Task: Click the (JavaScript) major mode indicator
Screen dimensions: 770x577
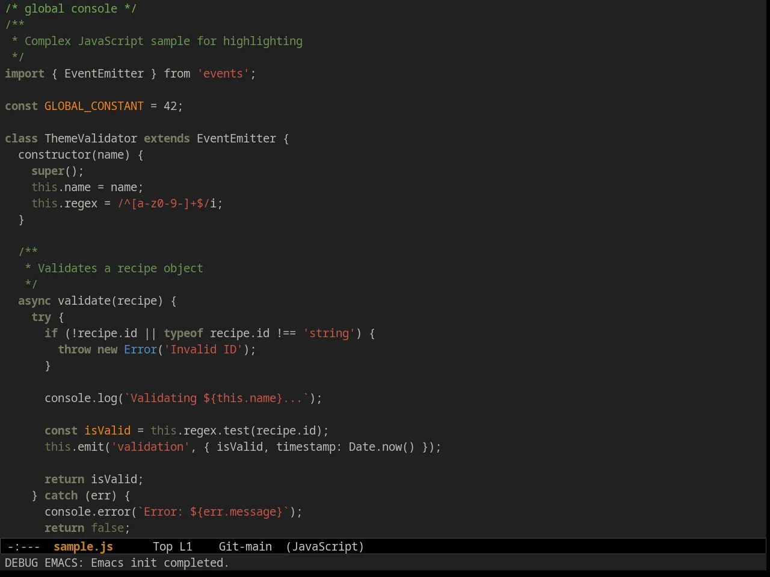Action: click(325, 546)
